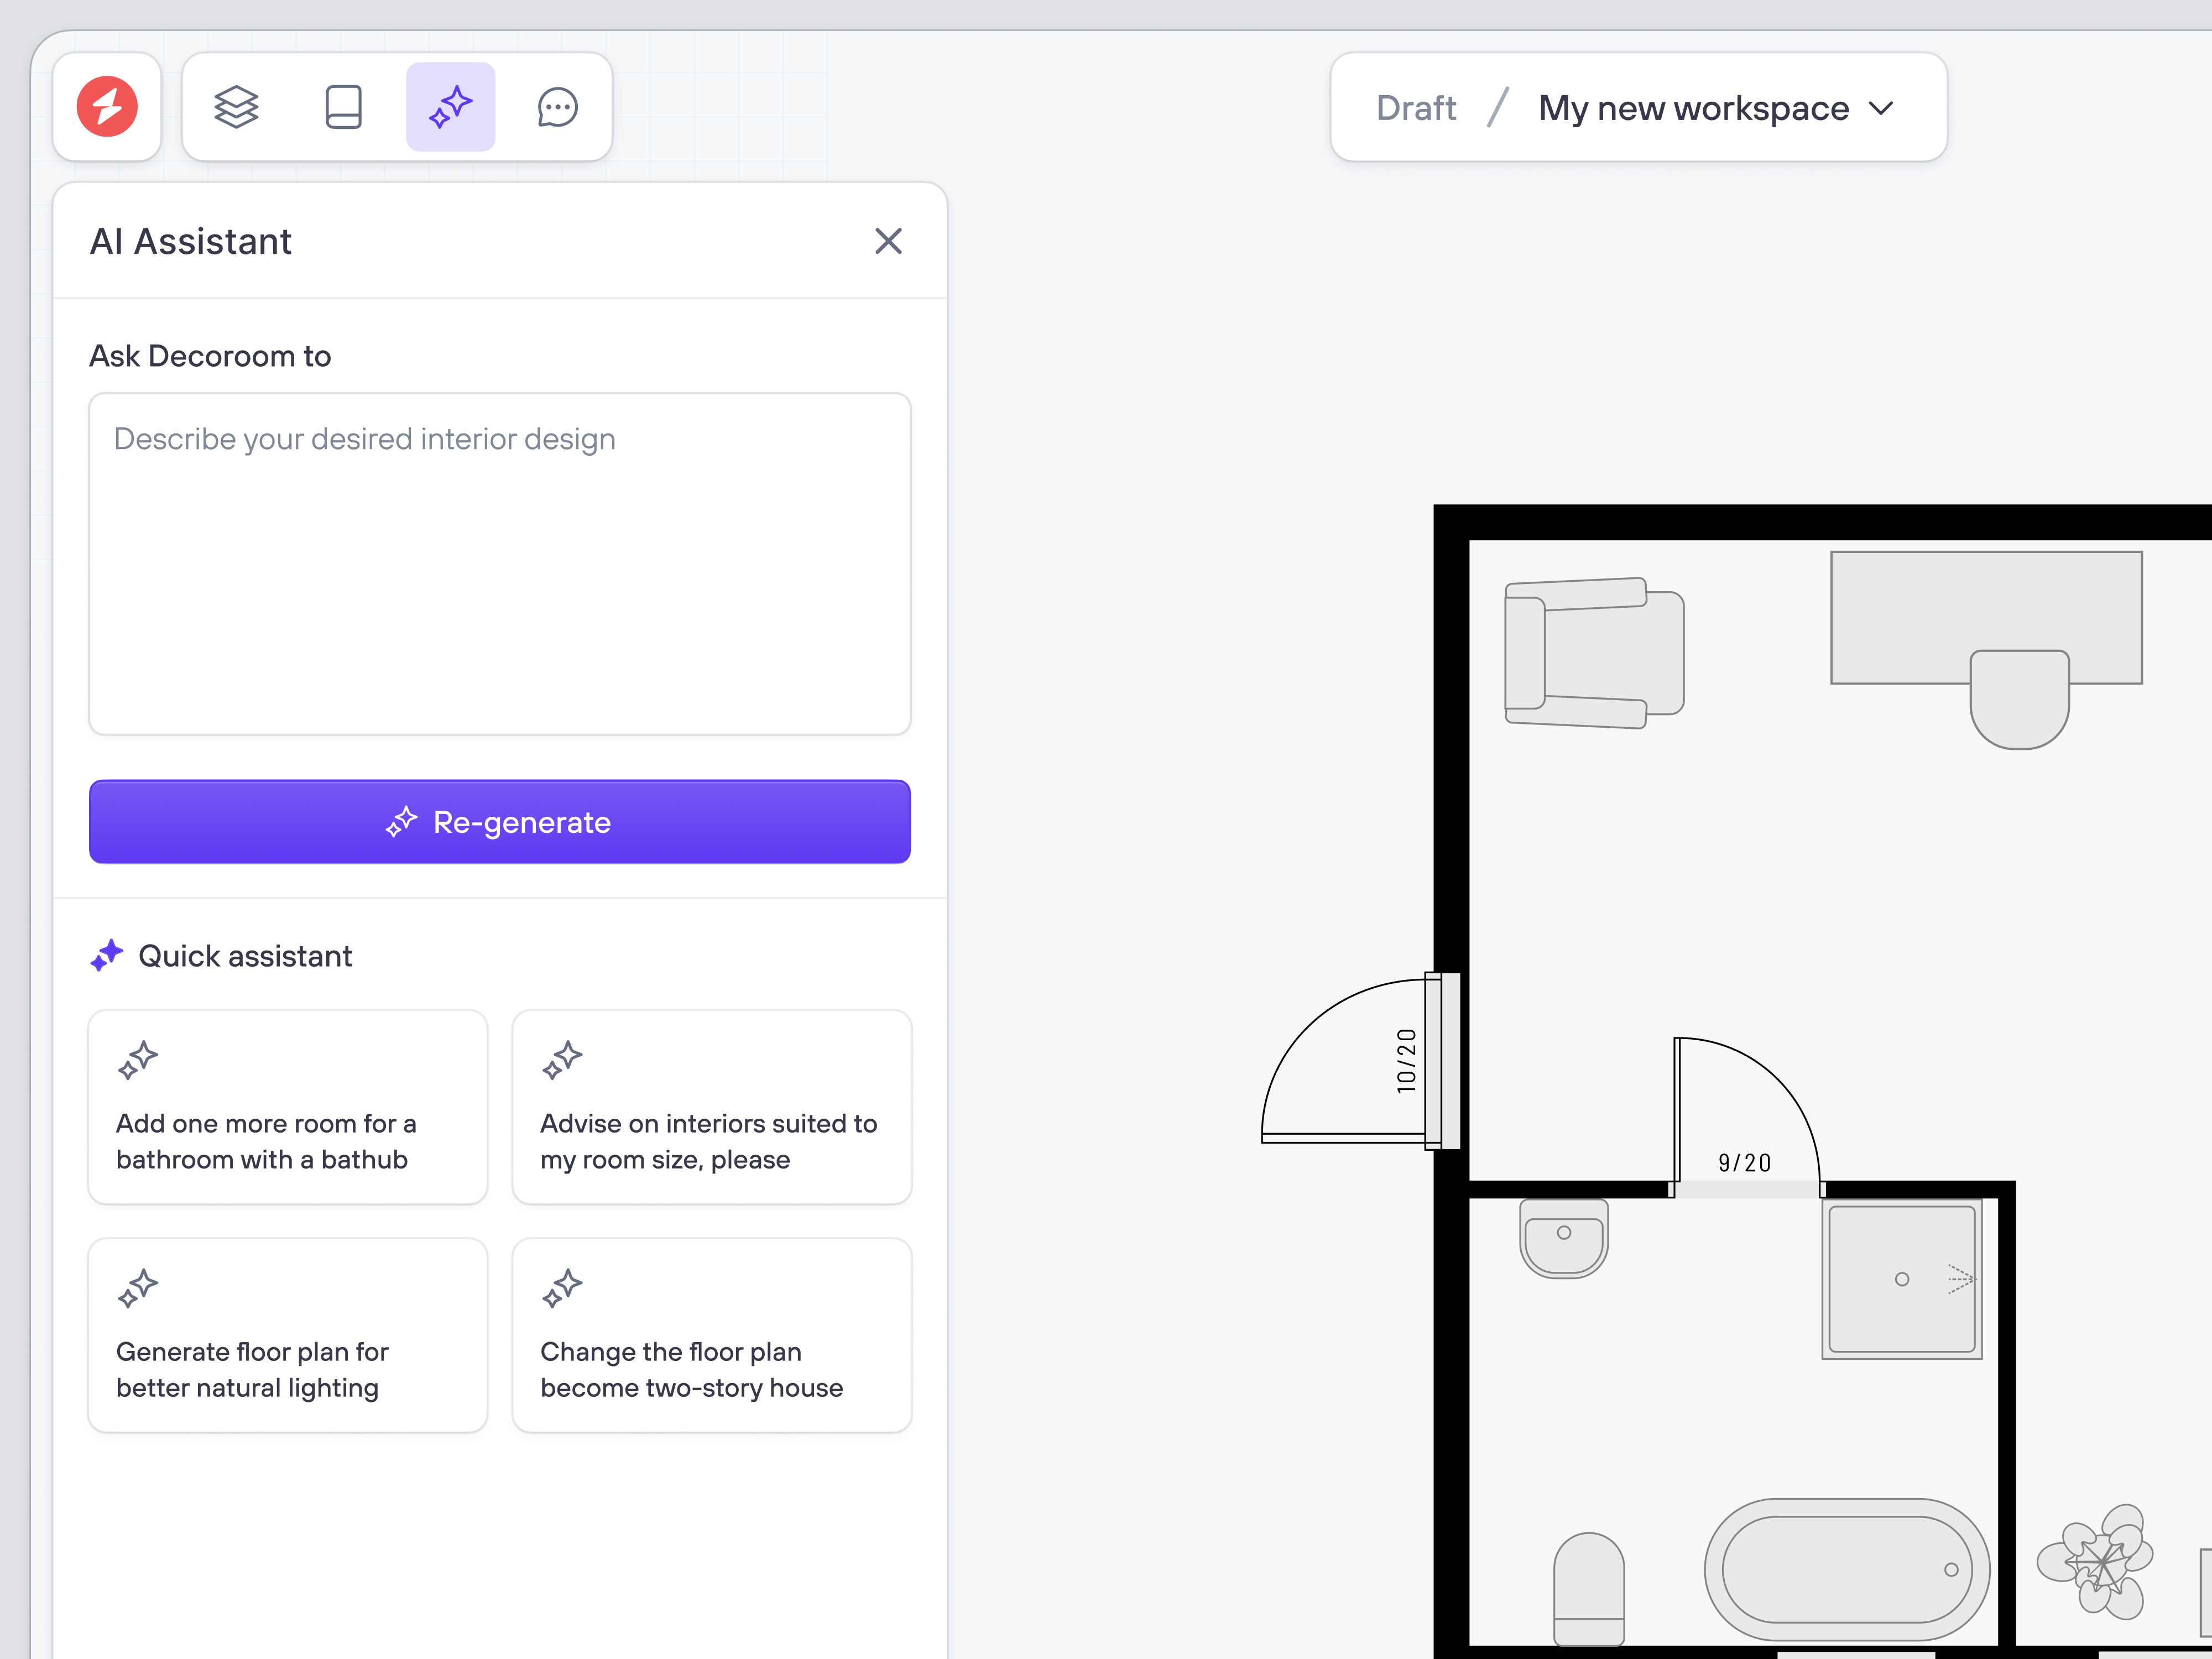Click the red lightning Decoroom logo
The width and height of the screenshot is (2212, 1659).
coord(107,107)
